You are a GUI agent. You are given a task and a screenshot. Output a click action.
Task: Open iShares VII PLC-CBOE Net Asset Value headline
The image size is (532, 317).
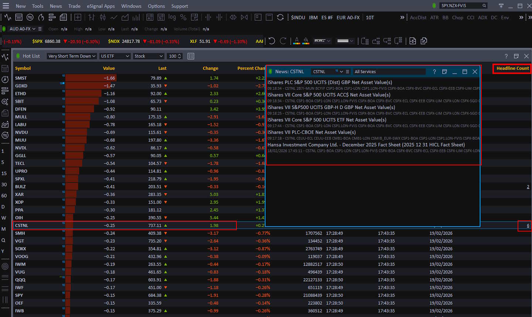click(x=311, y=132)
